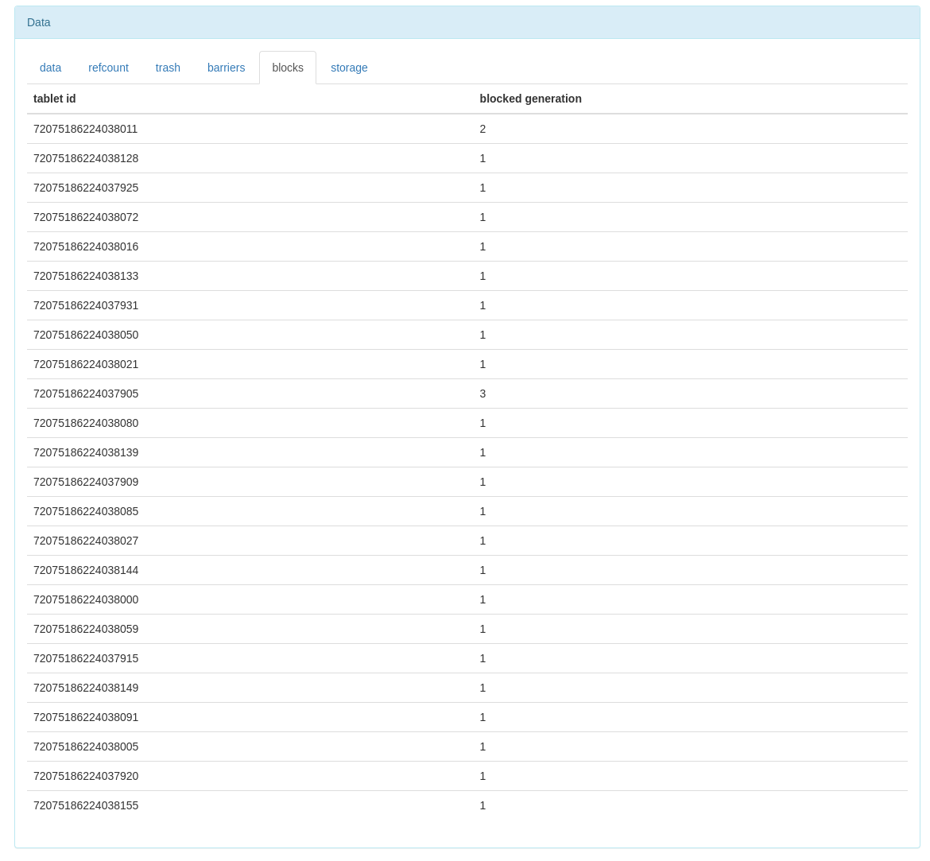Image resolution: width=930 pixels, height=861 pixels.
Task: Click blocked generation value 2
Action: [x=482, y=129]
